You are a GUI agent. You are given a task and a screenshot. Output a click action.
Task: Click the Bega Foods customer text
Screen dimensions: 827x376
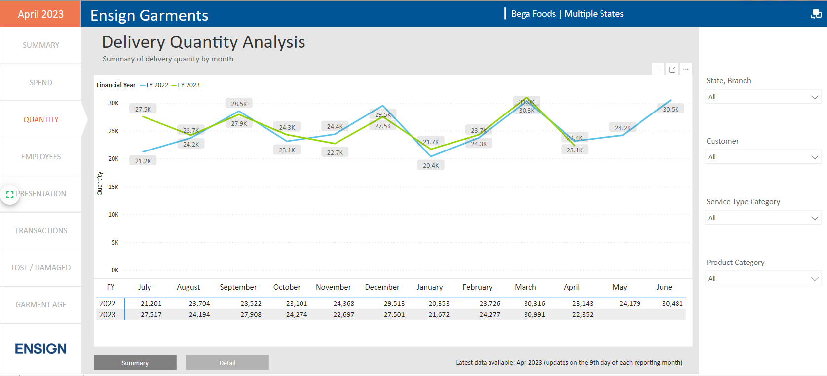click(533, 14)
